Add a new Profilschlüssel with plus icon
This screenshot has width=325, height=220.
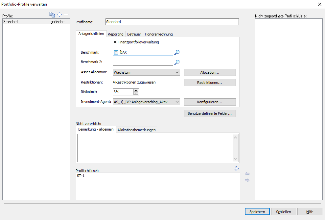(x=236, y=169)
